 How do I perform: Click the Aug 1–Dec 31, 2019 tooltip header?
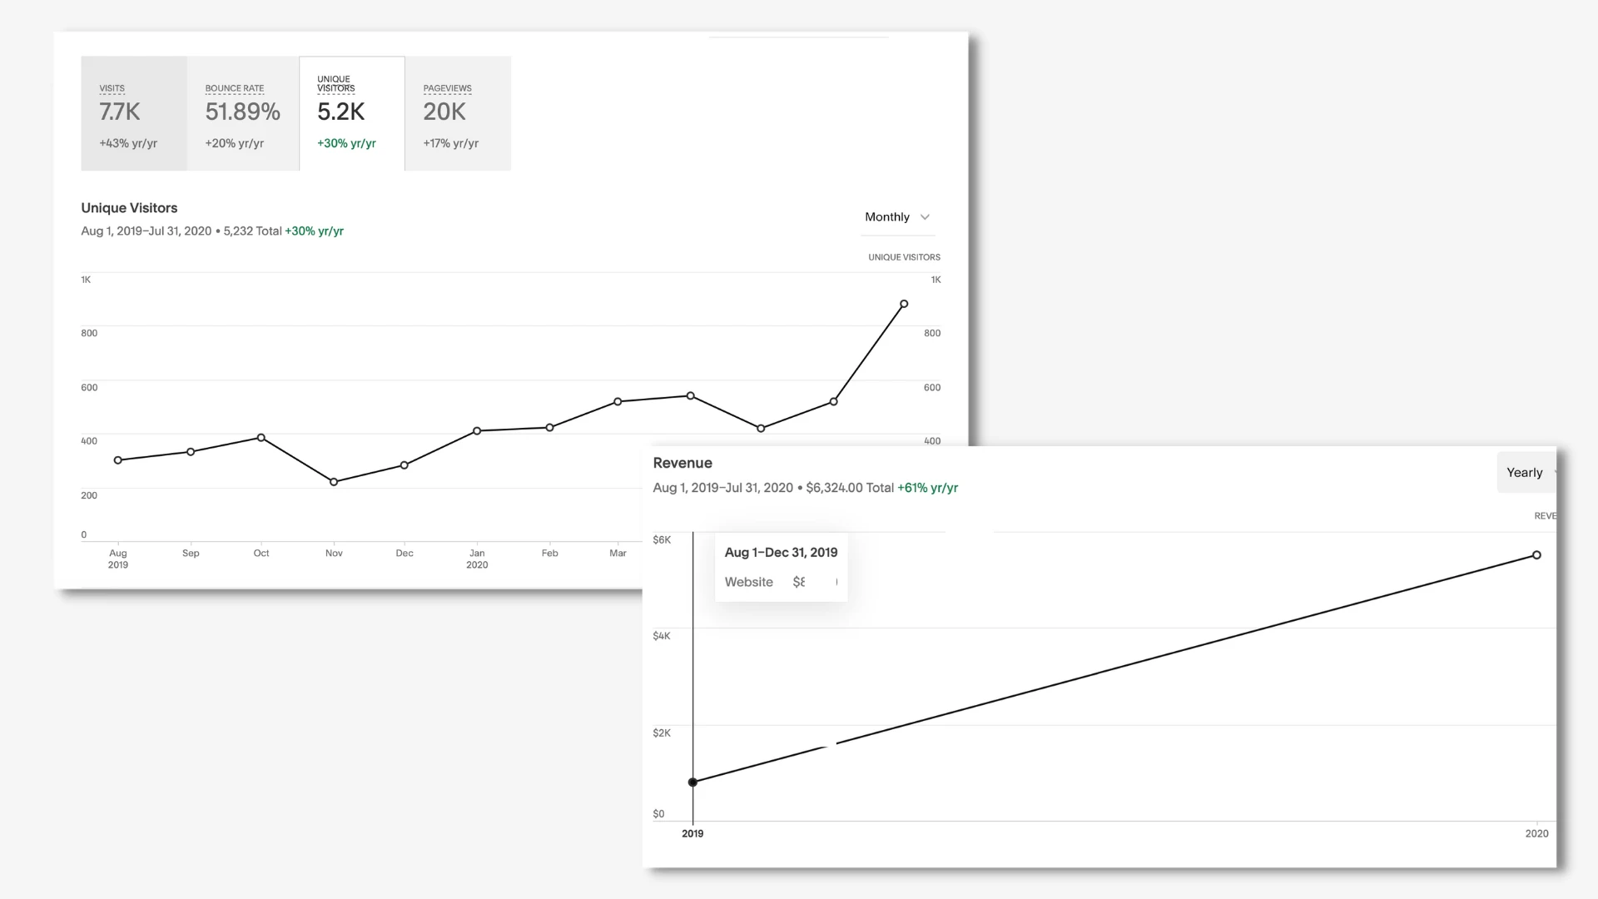coord(781,552)
